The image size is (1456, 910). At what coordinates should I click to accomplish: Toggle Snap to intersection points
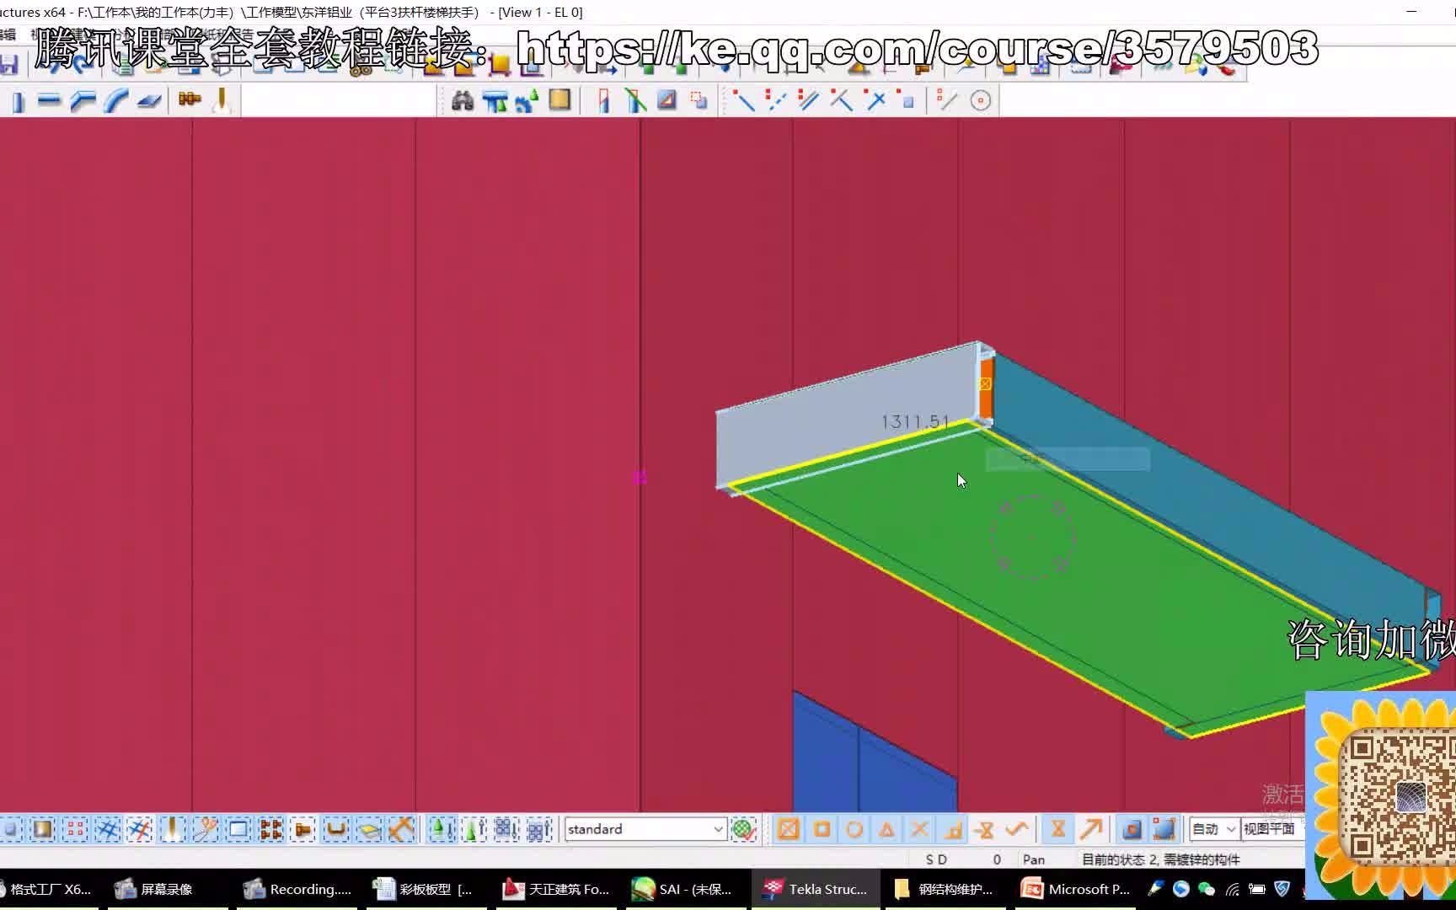click(919, 830)
